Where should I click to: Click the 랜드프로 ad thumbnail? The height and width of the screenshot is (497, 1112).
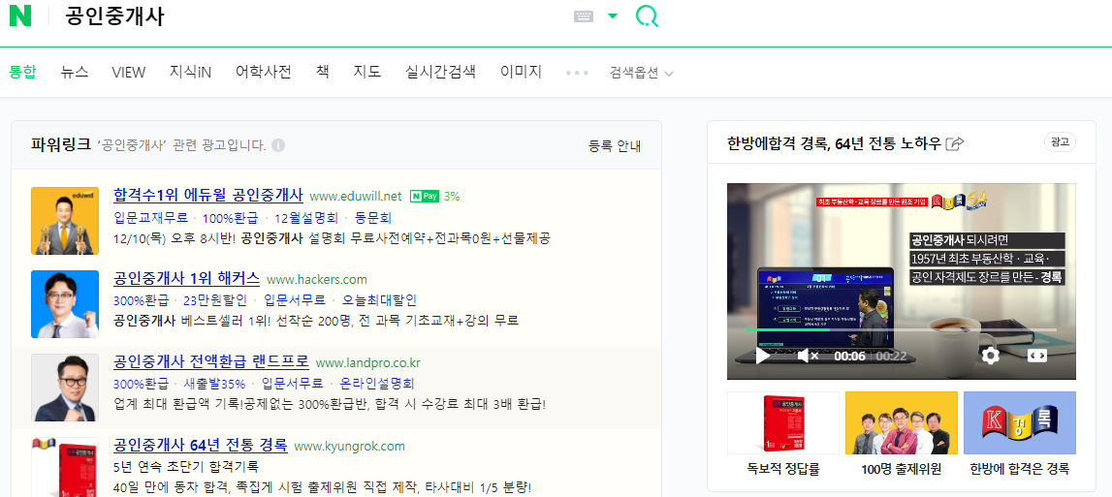(x=65, y=388)
